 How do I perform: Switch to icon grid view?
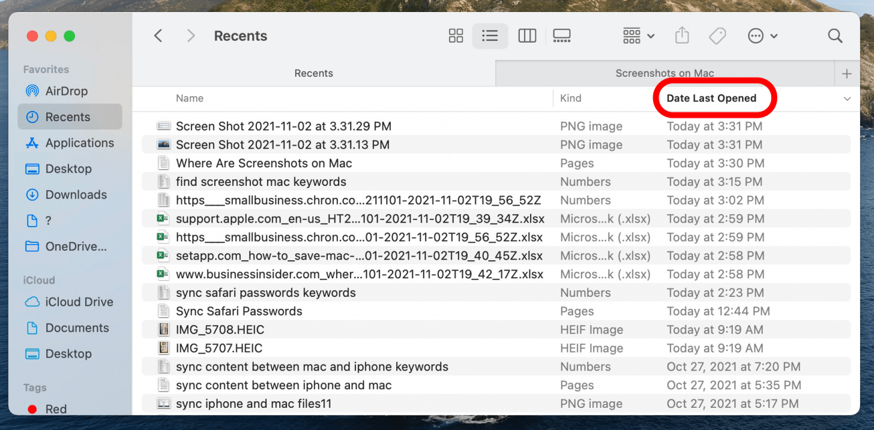point(456,36)
